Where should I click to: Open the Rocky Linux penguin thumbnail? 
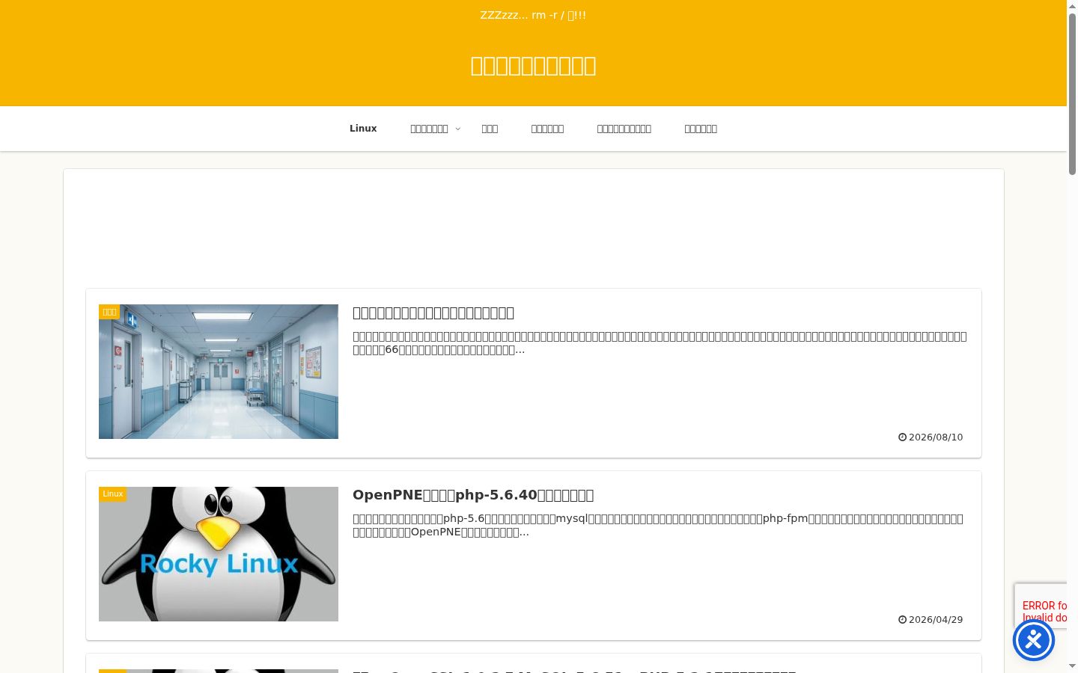219,554
